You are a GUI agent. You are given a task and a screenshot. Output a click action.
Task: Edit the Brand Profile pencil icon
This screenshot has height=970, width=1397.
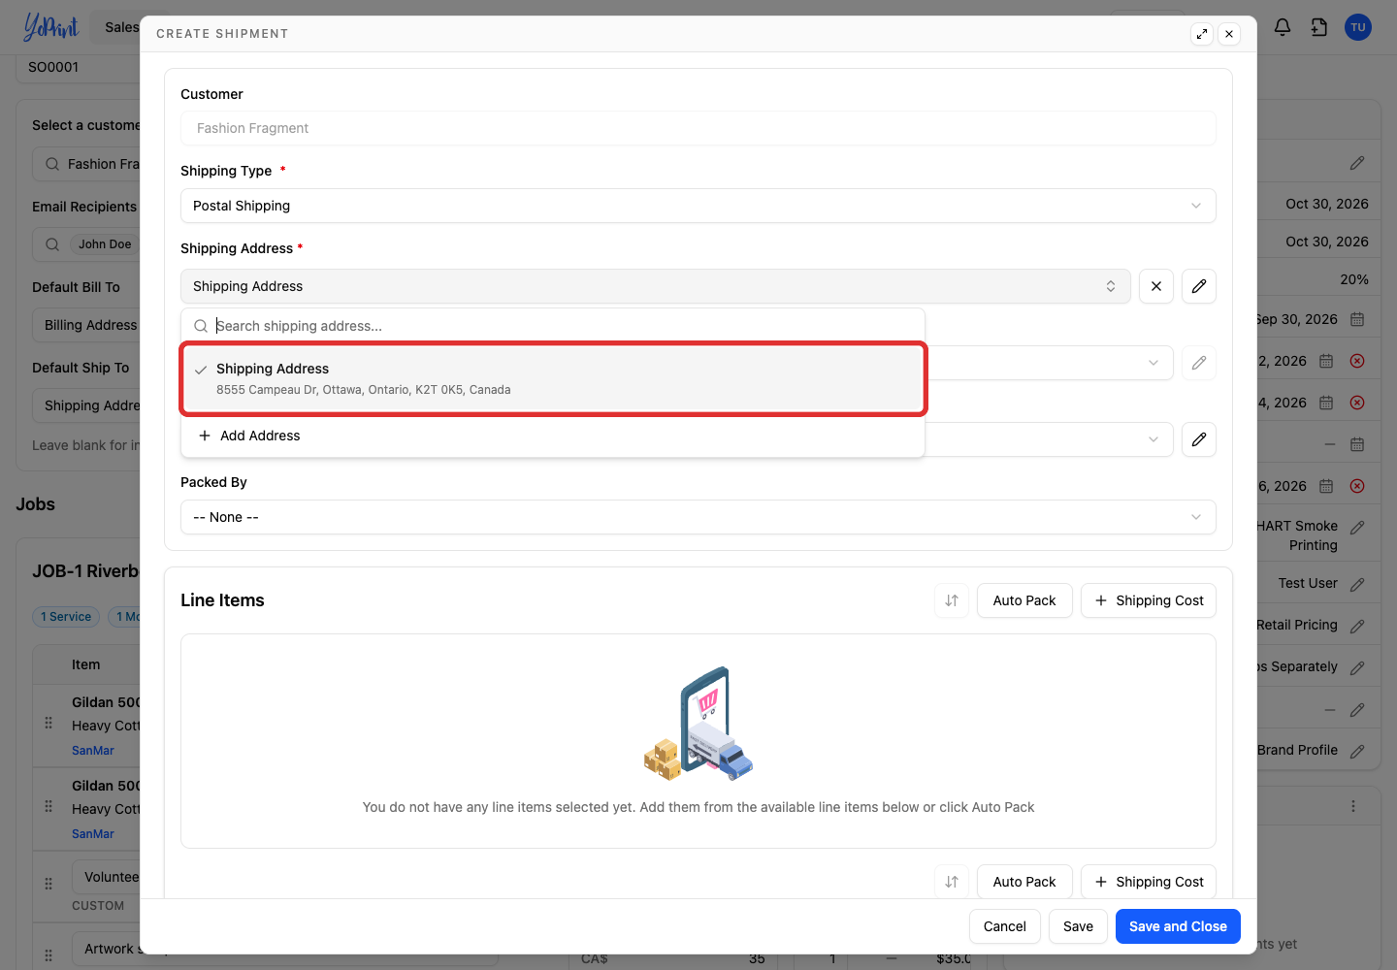(x=1357, y=751)
